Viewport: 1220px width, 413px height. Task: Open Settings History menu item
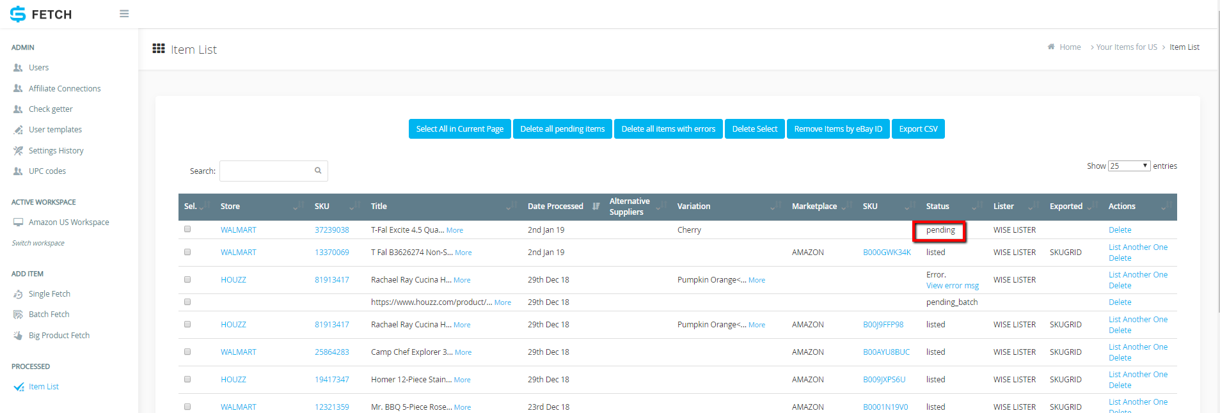56,151
